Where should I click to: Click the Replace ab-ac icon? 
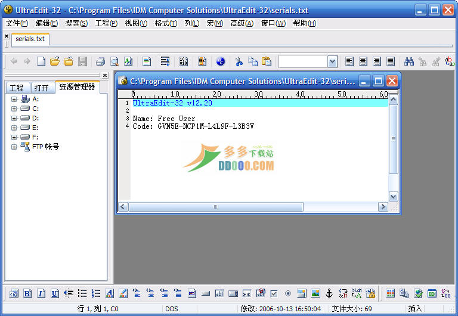click(450, 61)
